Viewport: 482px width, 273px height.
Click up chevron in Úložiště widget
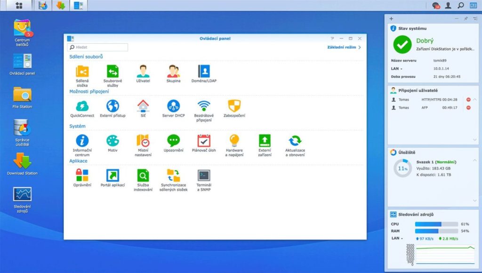point(475,160)
